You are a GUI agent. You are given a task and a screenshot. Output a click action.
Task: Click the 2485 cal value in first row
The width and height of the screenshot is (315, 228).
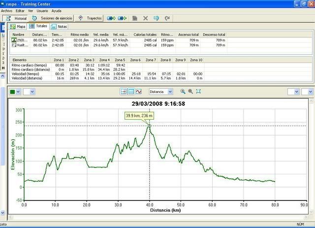[x=150, y=40]
